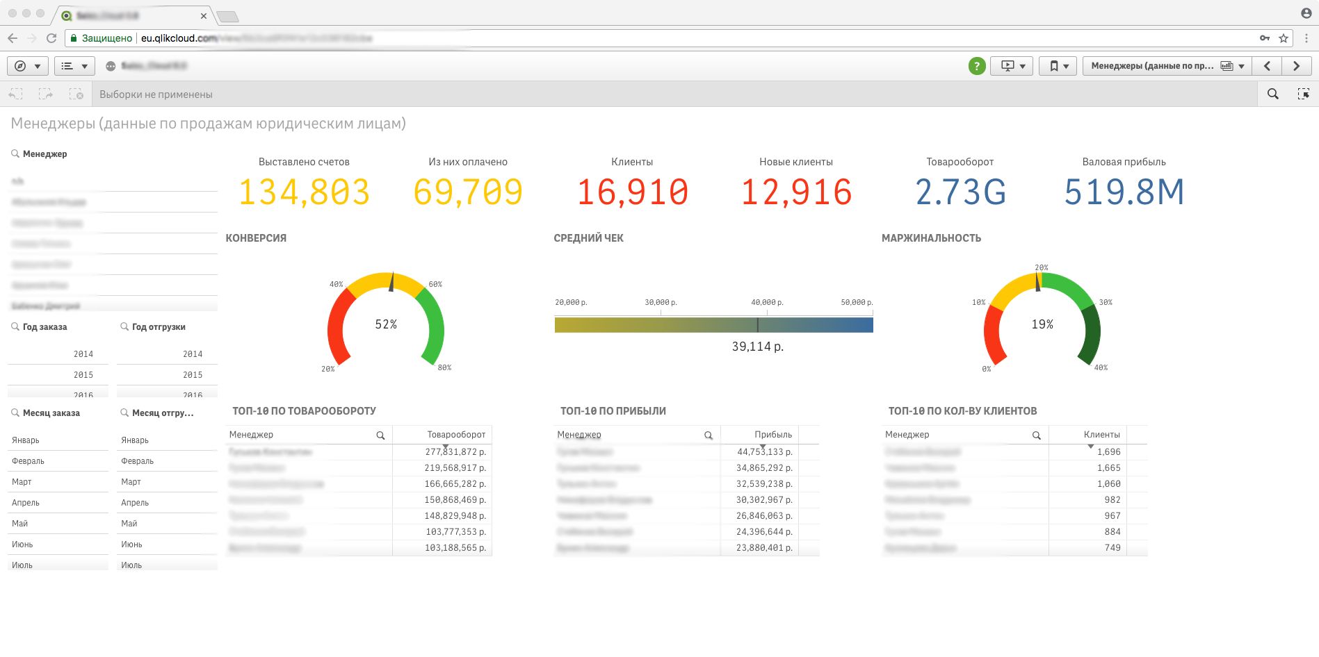Select Январь in Месяц отгрузки

tap(167, 440)
